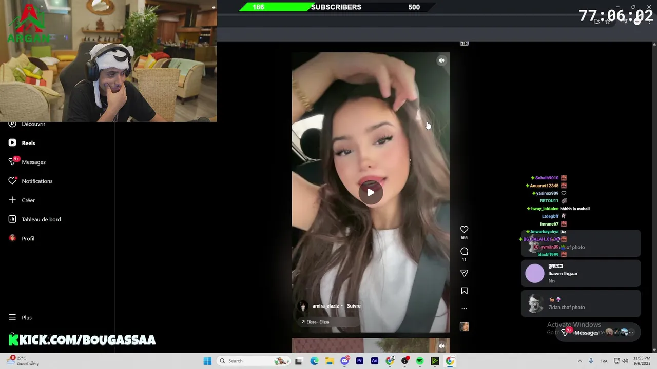The image size is (657, 369).
Task: Open the clock showing 11:55 PM
Action: click(x=642, y=361)
